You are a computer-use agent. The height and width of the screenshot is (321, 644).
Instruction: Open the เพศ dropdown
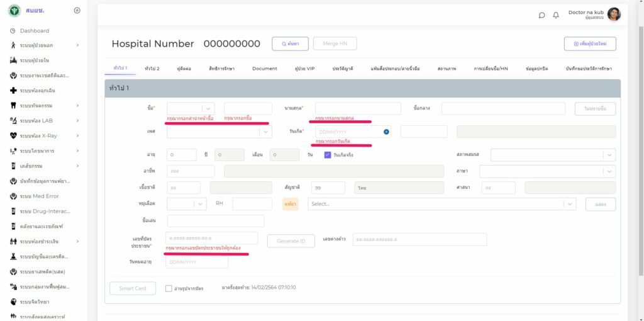(x=219, y=132)
